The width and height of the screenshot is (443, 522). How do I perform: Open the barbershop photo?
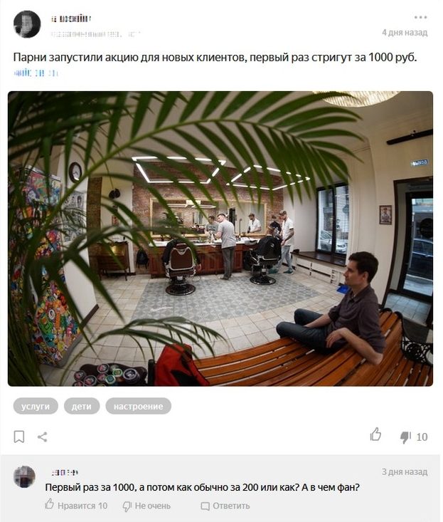(x=220, y=239)
